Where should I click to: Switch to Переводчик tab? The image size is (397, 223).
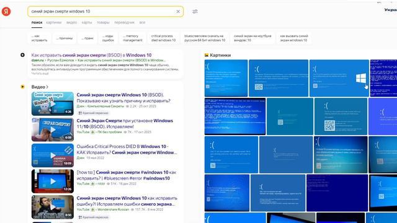pyautogui.click(x=124, y=22)
